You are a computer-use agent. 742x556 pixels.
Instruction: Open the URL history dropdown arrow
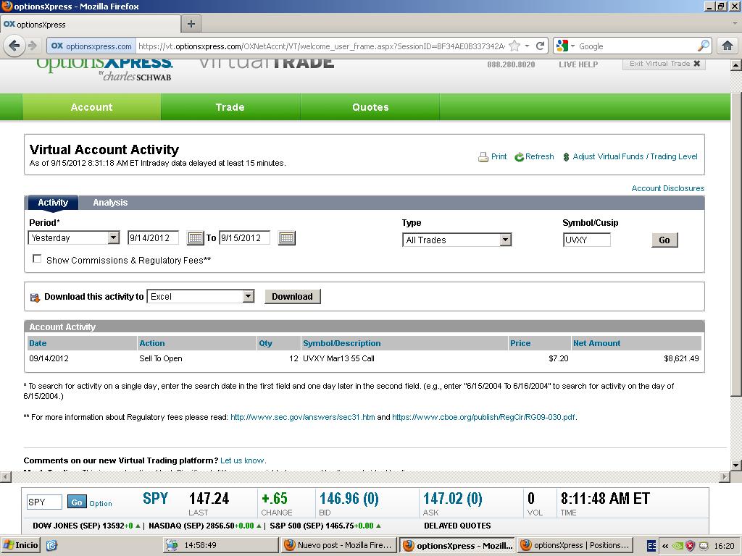coord(528,46)
